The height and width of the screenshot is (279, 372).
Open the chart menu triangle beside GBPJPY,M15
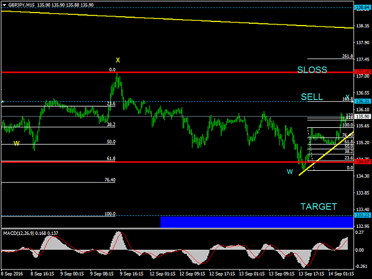coord(5,5)
